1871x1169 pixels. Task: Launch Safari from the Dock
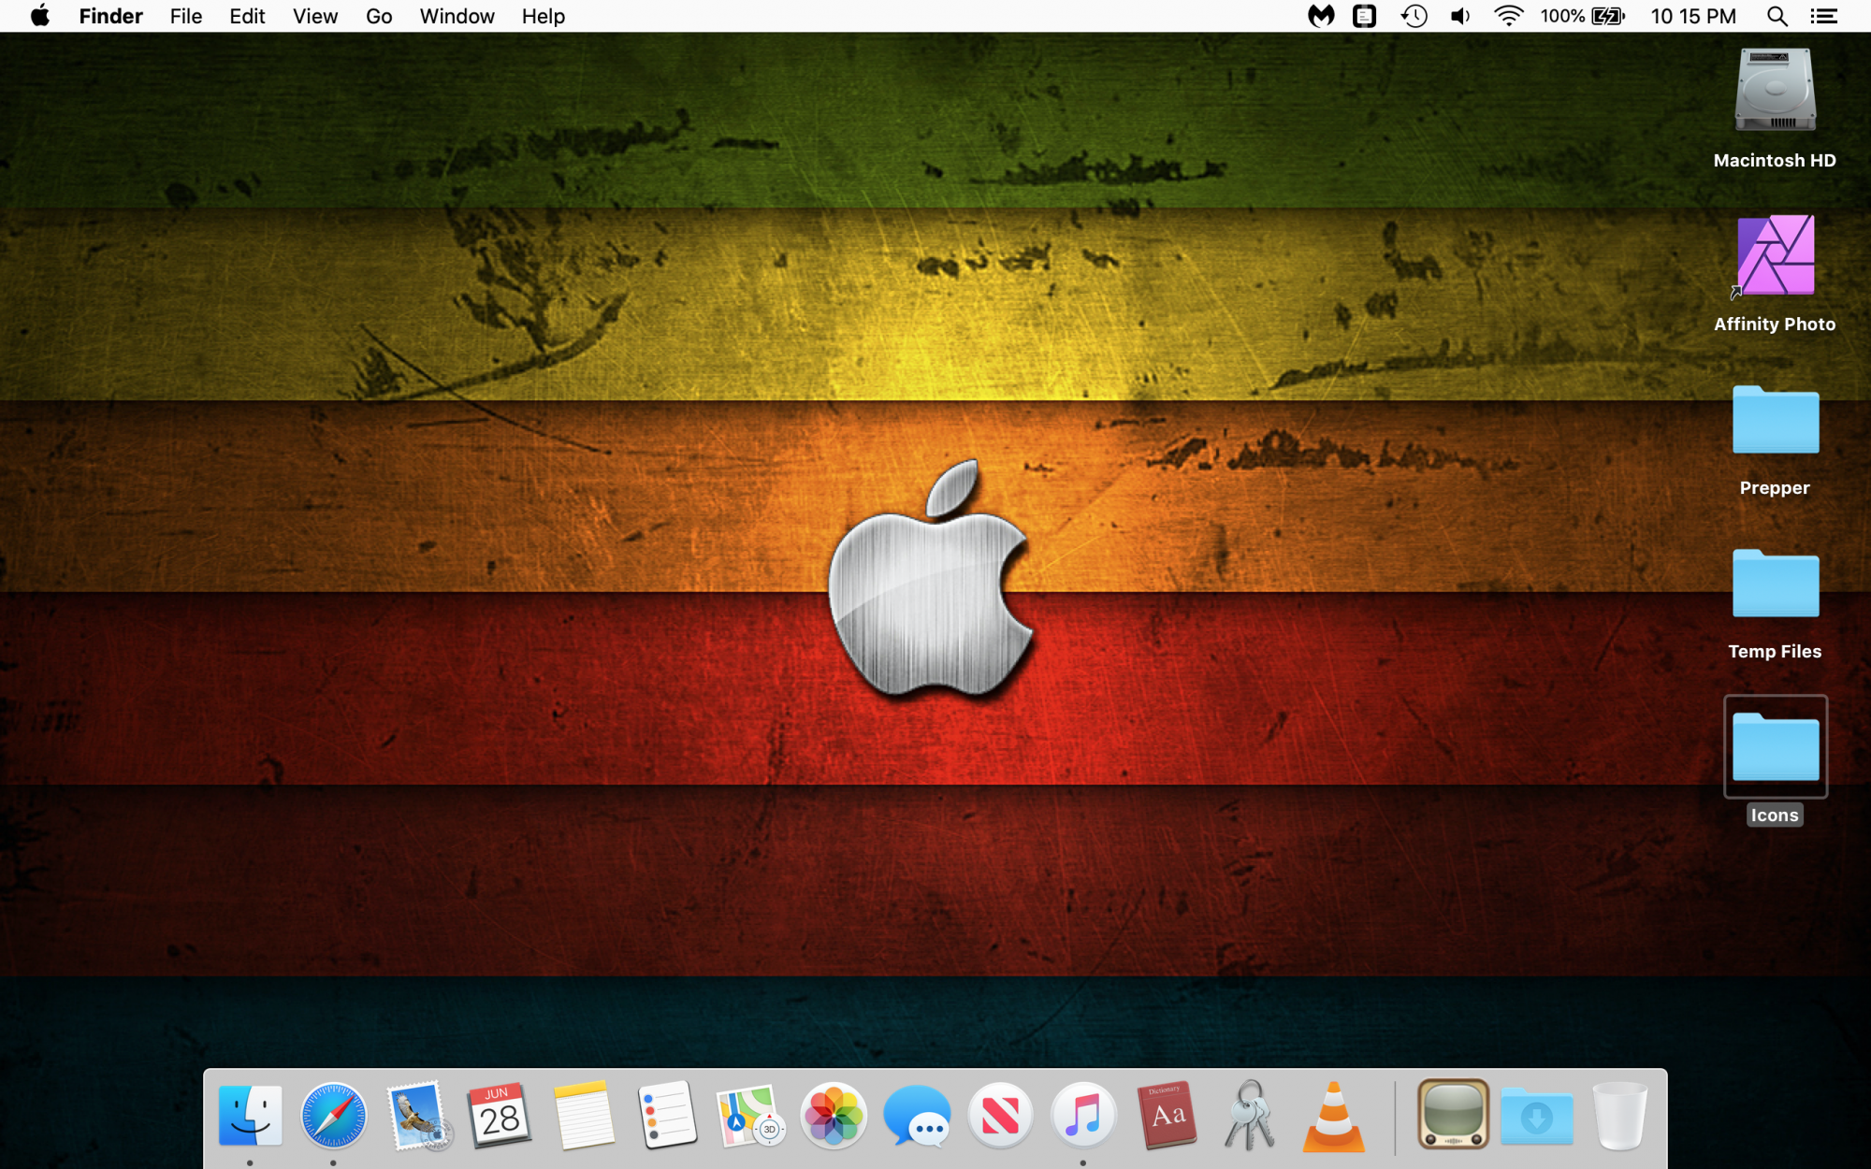333,1116
